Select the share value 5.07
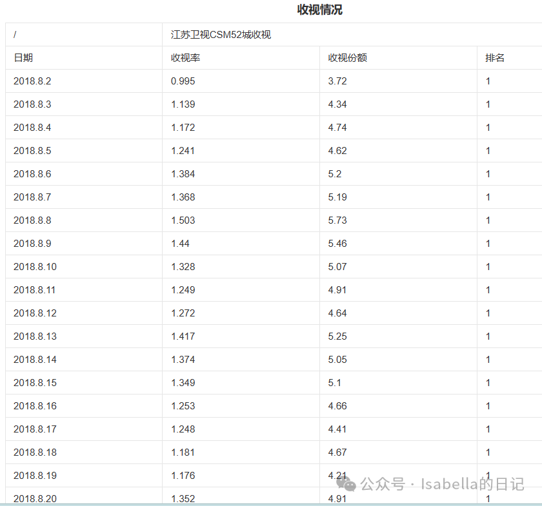Image resolution: width=542 pixels, height=506 pixels. coord(337,267)
